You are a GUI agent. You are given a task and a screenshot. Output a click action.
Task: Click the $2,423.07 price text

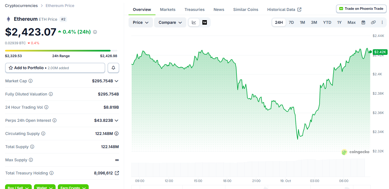[31, 32]
